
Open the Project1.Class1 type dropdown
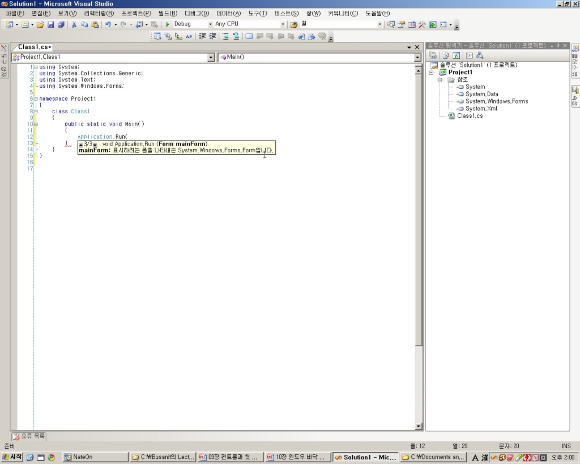(x=211, y=57)
